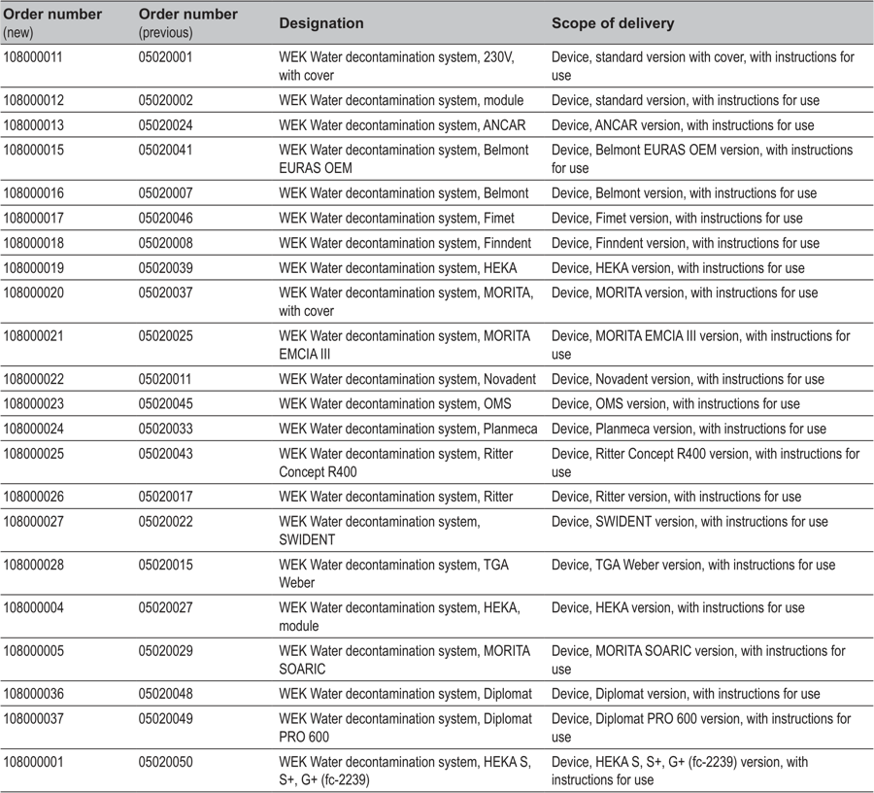
Task: Select order number 108000011
Action: (33, 57)
